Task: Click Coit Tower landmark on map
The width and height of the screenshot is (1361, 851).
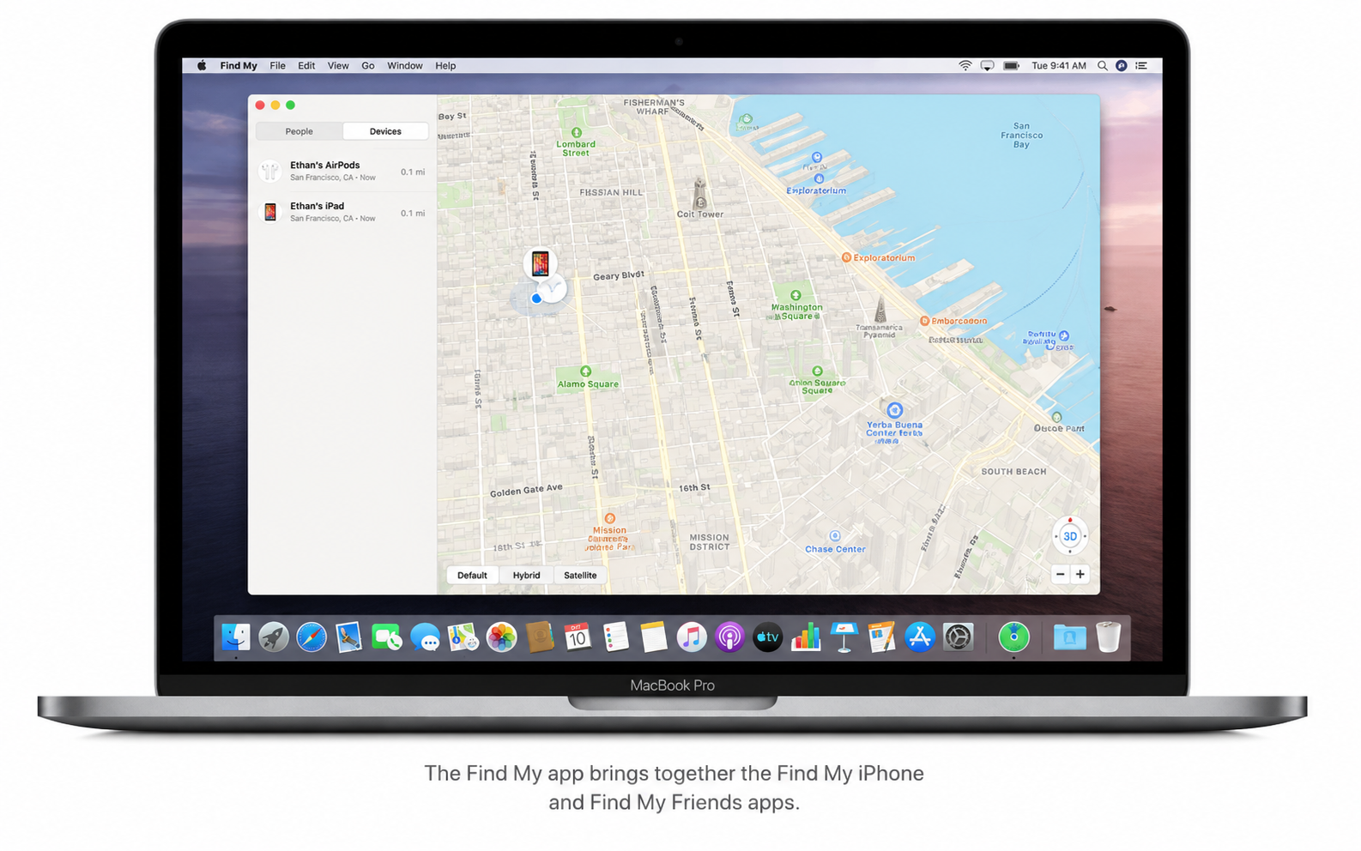Action: 700,198
